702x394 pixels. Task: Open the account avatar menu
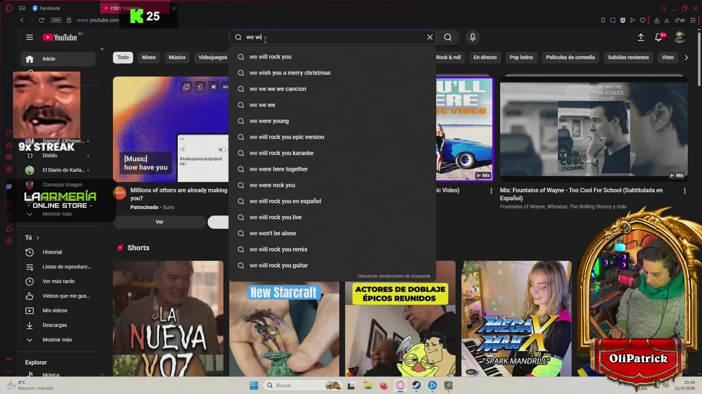tap(680, 37)
